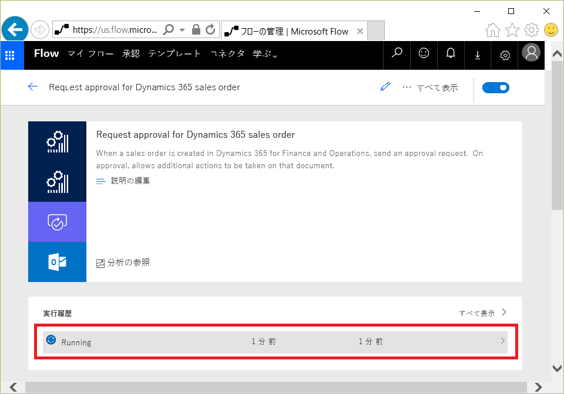
Task: Click the vertical scrollbar up arrow
Action: (557, 54)
